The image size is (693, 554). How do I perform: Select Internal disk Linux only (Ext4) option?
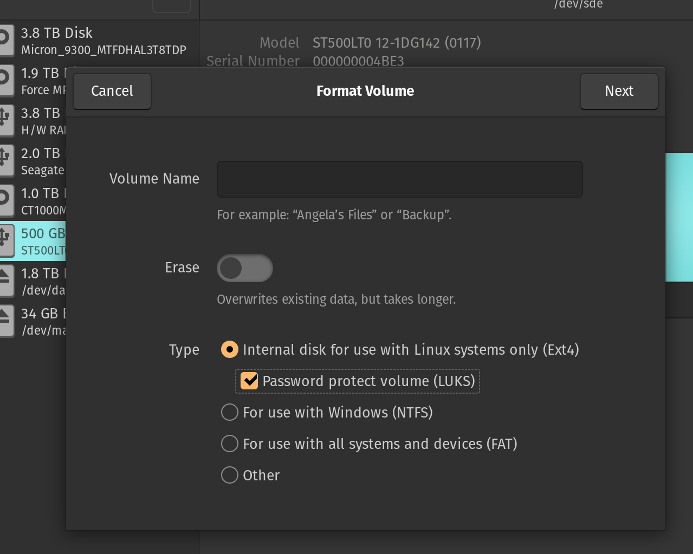[230, 349]
